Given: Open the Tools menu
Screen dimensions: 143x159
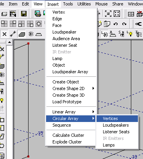Looking at the screenshot, I should click(68, 4).
